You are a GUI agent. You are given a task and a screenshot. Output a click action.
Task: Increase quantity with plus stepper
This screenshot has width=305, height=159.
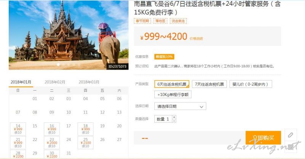[174, 117]
